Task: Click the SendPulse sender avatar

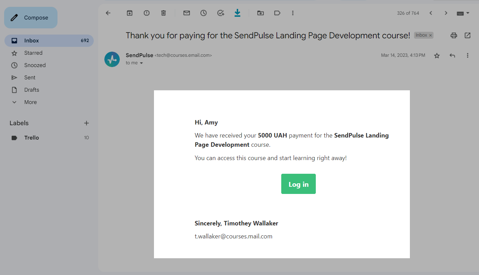Action: click(x=112, y=59)
